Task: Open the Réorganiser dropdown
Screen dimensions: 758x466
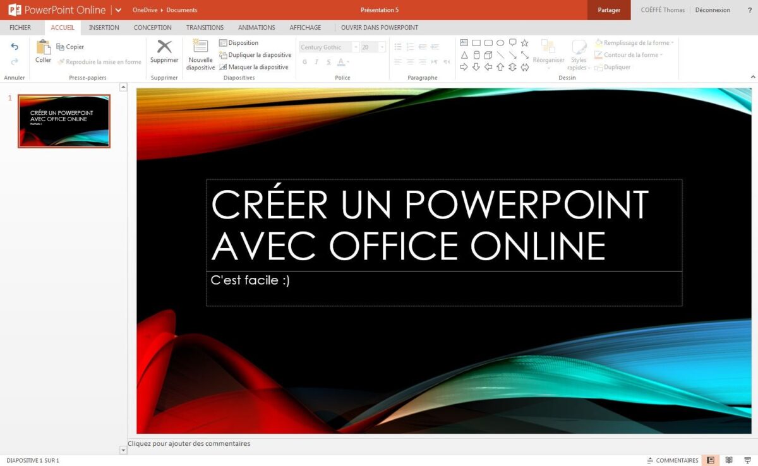Action: tap(548, 54)
